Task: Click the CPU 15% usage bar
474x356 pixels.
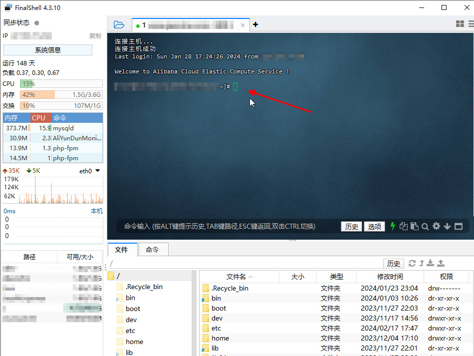Action: click(61, 84)
